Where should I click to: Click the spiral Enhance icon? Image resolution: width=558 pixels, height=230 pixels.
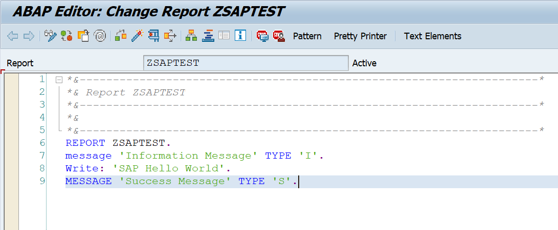click(100, 36)
